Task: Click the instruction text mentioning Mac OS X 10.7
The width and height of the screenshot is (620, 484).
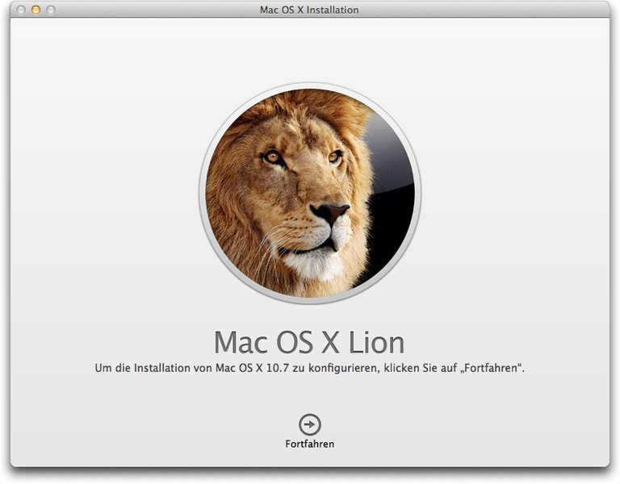Action: pyautogui.click(x=310, y=368)
